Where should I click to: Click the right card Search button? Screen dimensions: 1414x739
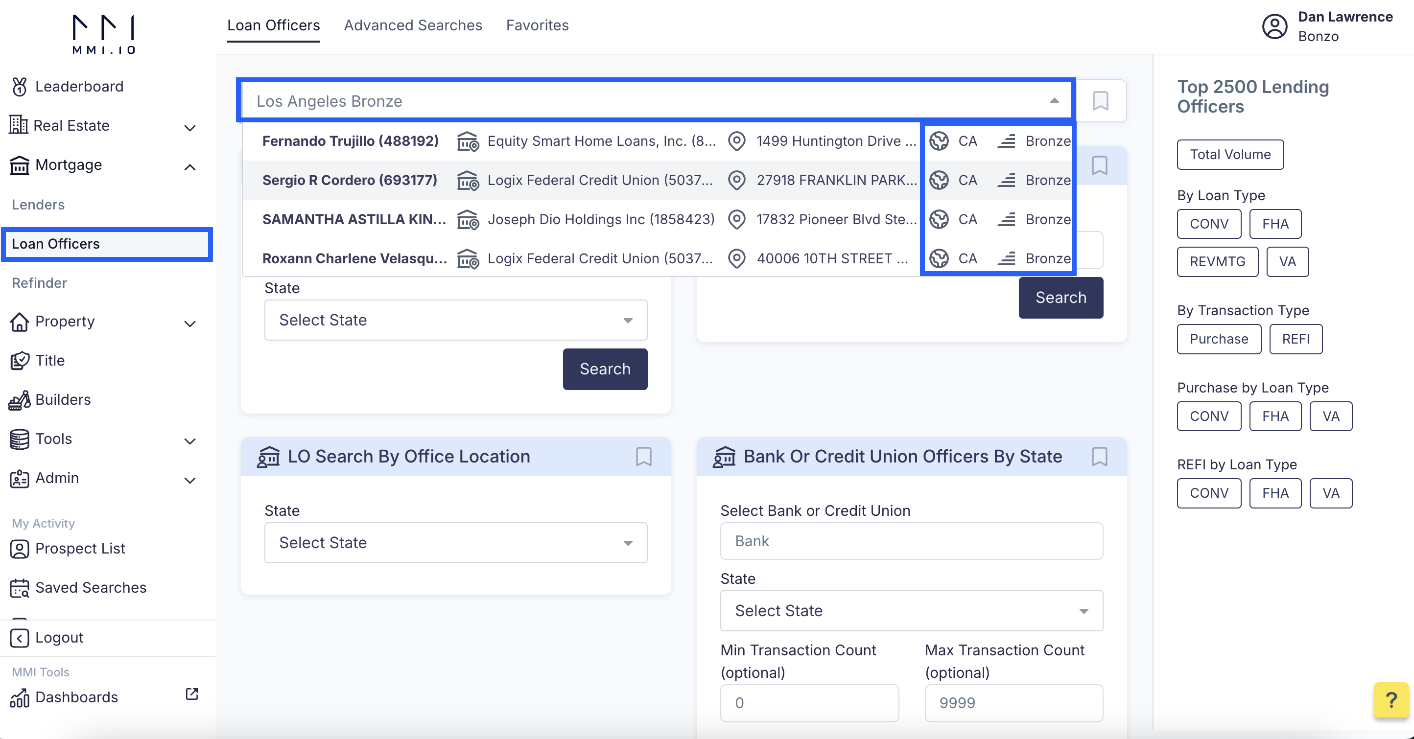point(1060,298)
